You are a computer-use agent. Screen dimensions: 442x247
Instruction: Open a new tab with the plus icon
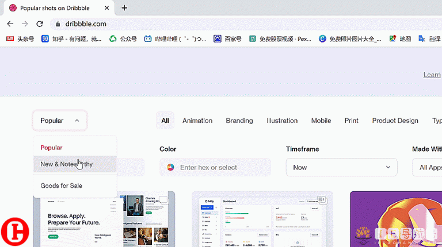coord(124,8)
